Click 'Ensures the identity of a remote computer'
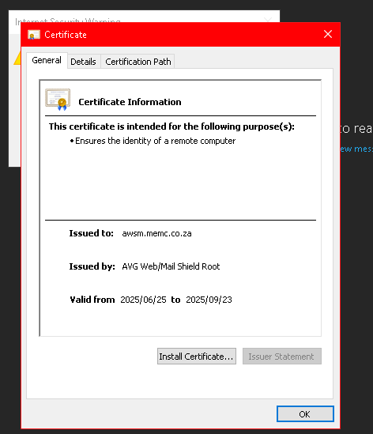This screenshot has width=373, height=434. (155, 141)
